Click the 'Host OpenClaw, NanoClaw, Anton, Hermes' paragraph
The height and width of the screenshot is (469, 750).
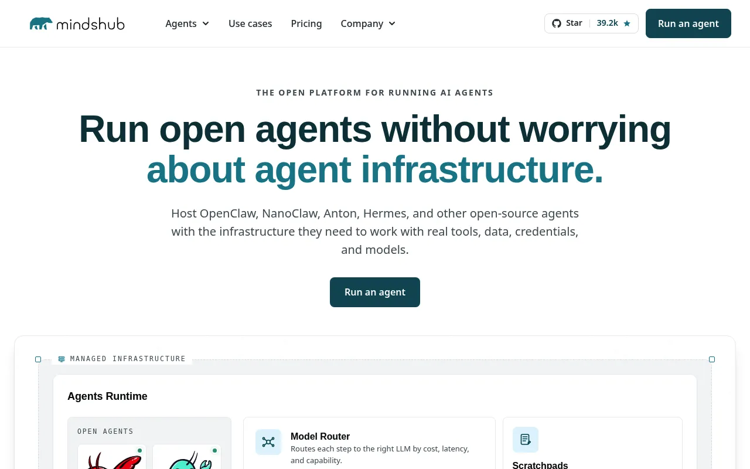[375, 232]
